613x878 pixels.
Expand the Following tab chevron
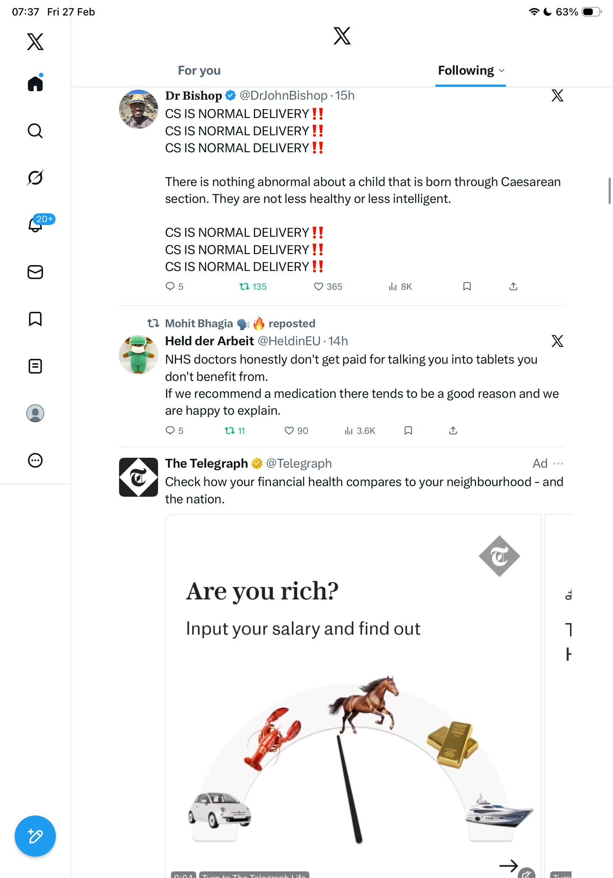click(502, 71)
